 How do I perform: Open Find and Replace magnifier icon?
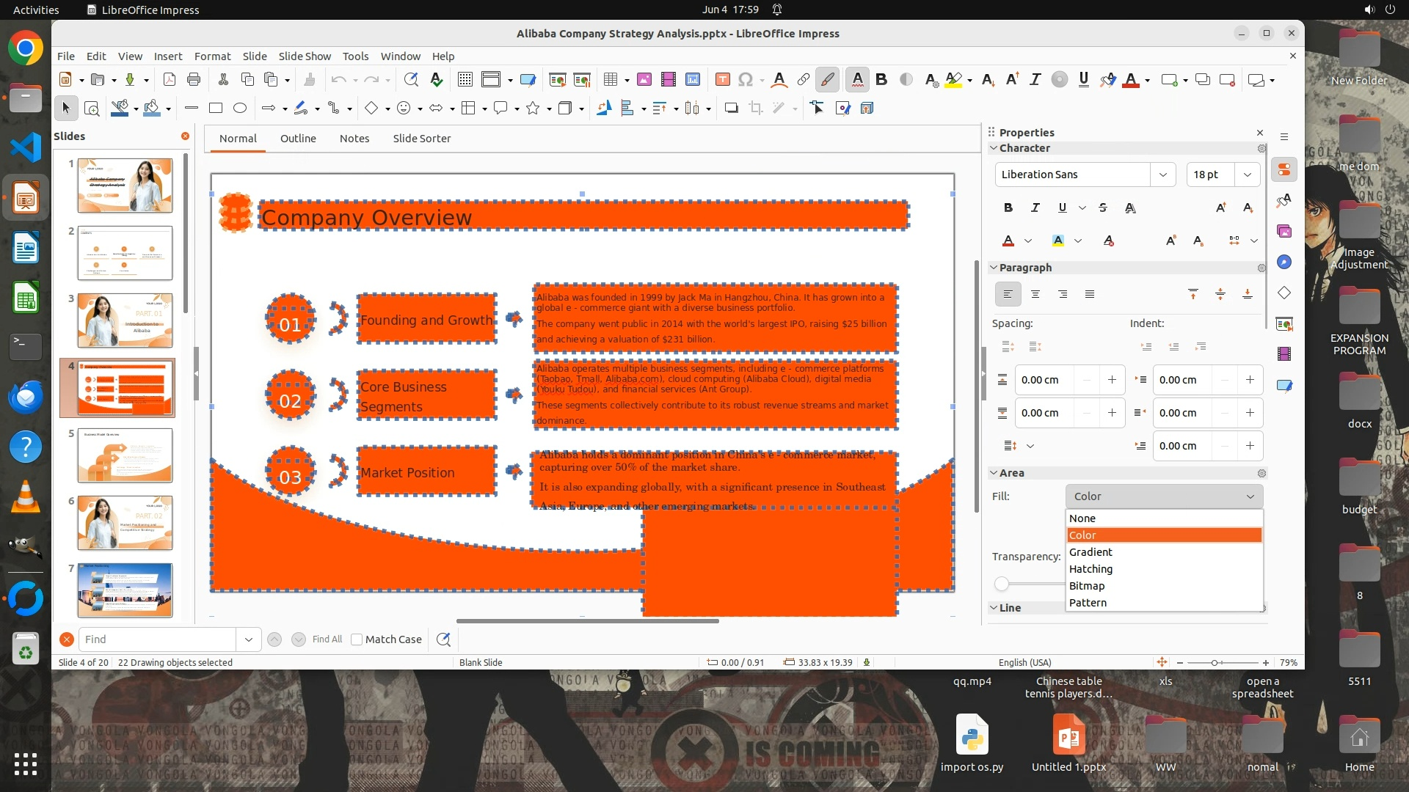click(x=411, y=80)
